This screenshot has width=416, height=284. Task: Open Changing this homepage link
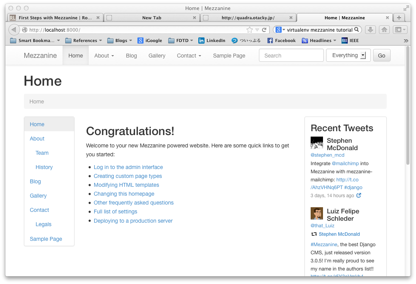(124, 194)
